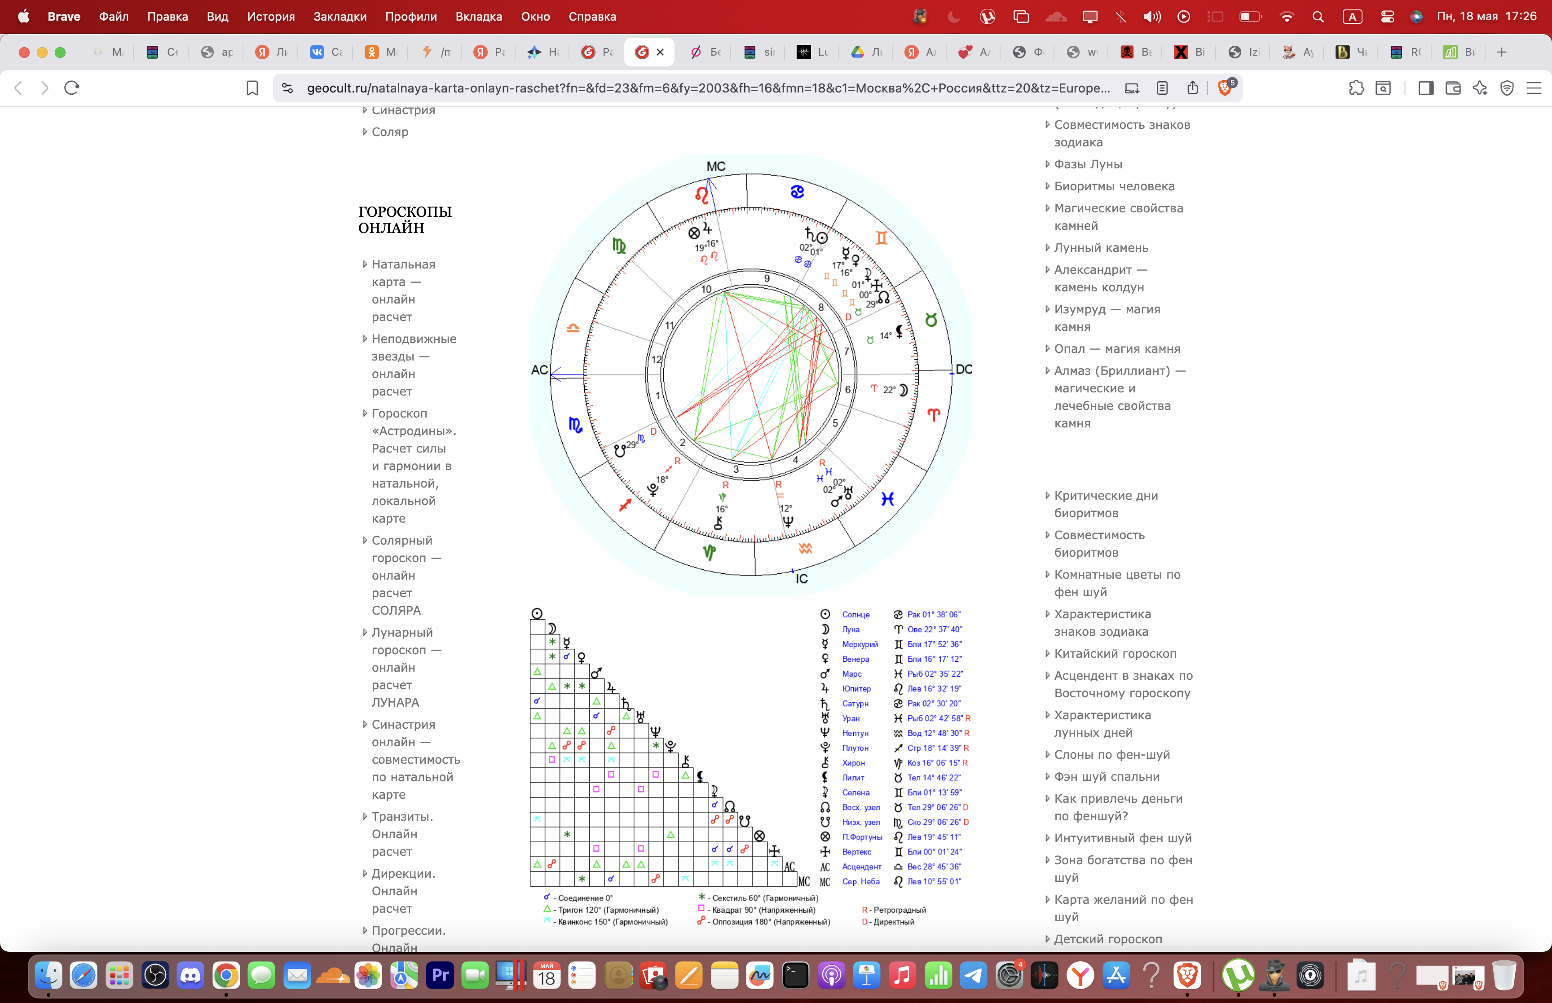Click the geocult.ru address bar URL

709,88
